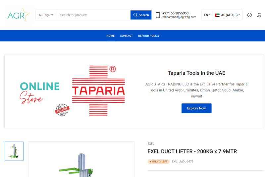Open the AE (AED) currency dropdown
This screenshot has width=265, height=177.
228,15
